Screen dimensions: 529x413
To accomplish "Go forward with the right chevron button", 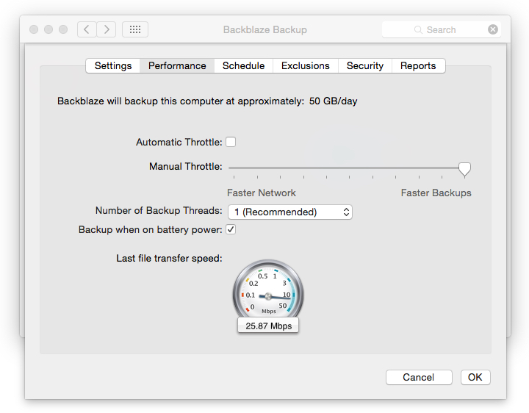I will click(107, 29).
